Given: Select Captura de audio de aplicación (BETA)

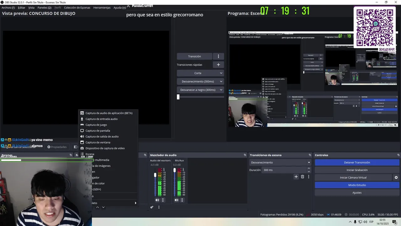Looking at the screenshot, I should pos(108,113).
